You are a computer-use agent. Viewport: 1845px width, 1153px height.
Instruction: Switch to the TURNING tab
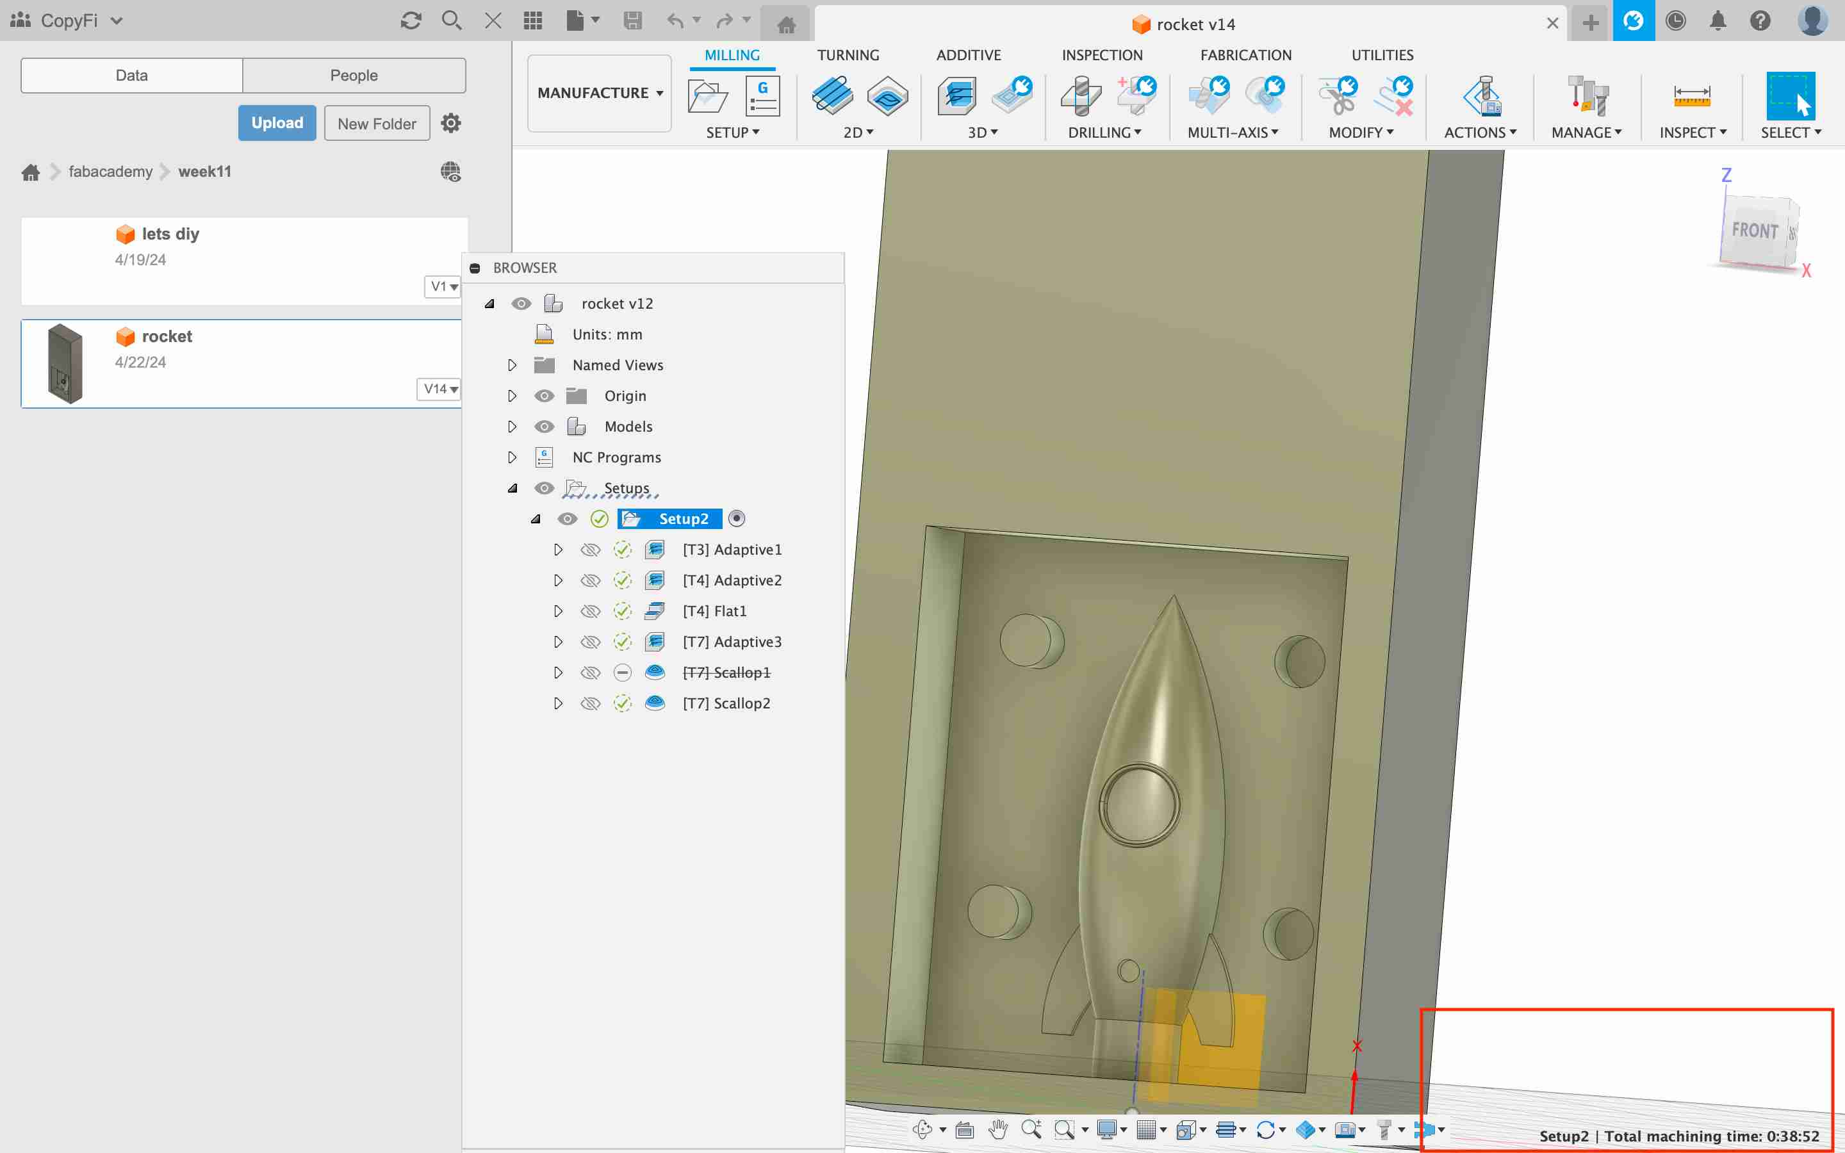tap(848, 55)
